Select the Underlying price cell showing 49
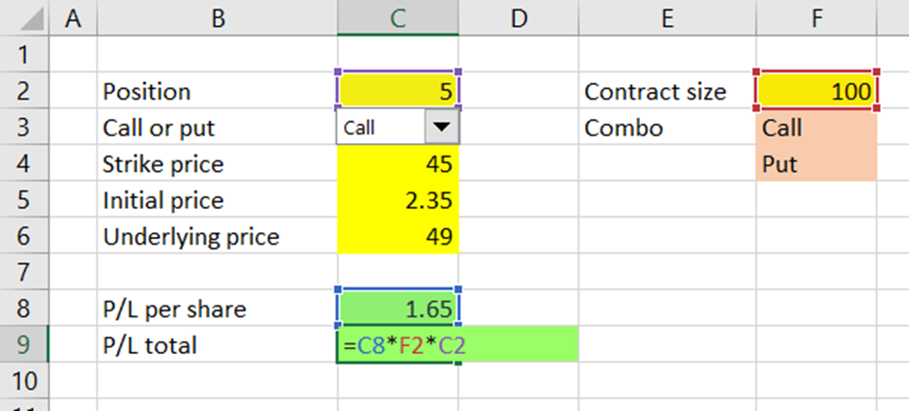909x411 pixels. pos(397,236)
